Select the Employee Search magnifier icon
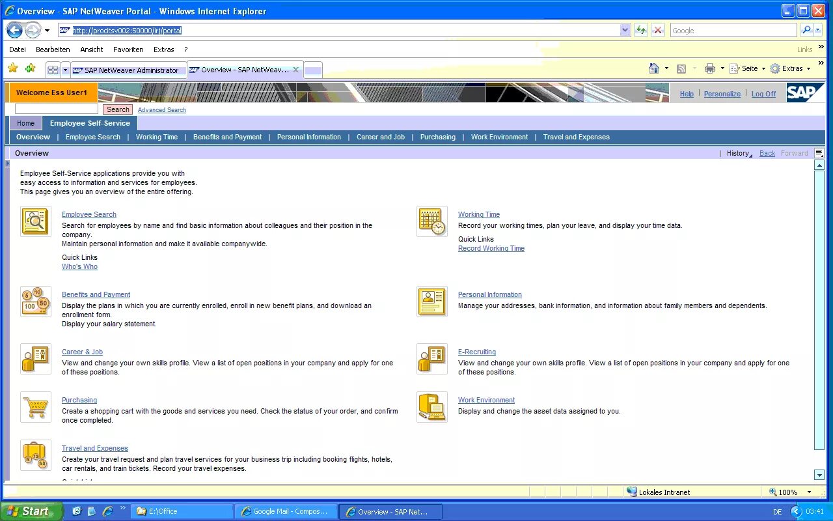 (x=35, y=221)
